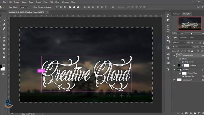Toggle Drop Shadow effect visibility
The image size is (204, 115).
click(183, 62)
